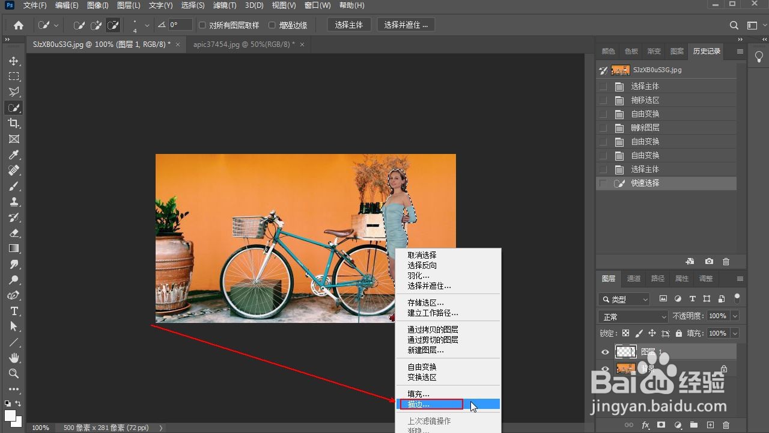This screenshot has width=769, height=433.
Task: Lock transparent pixels
Action: (626, 333)
